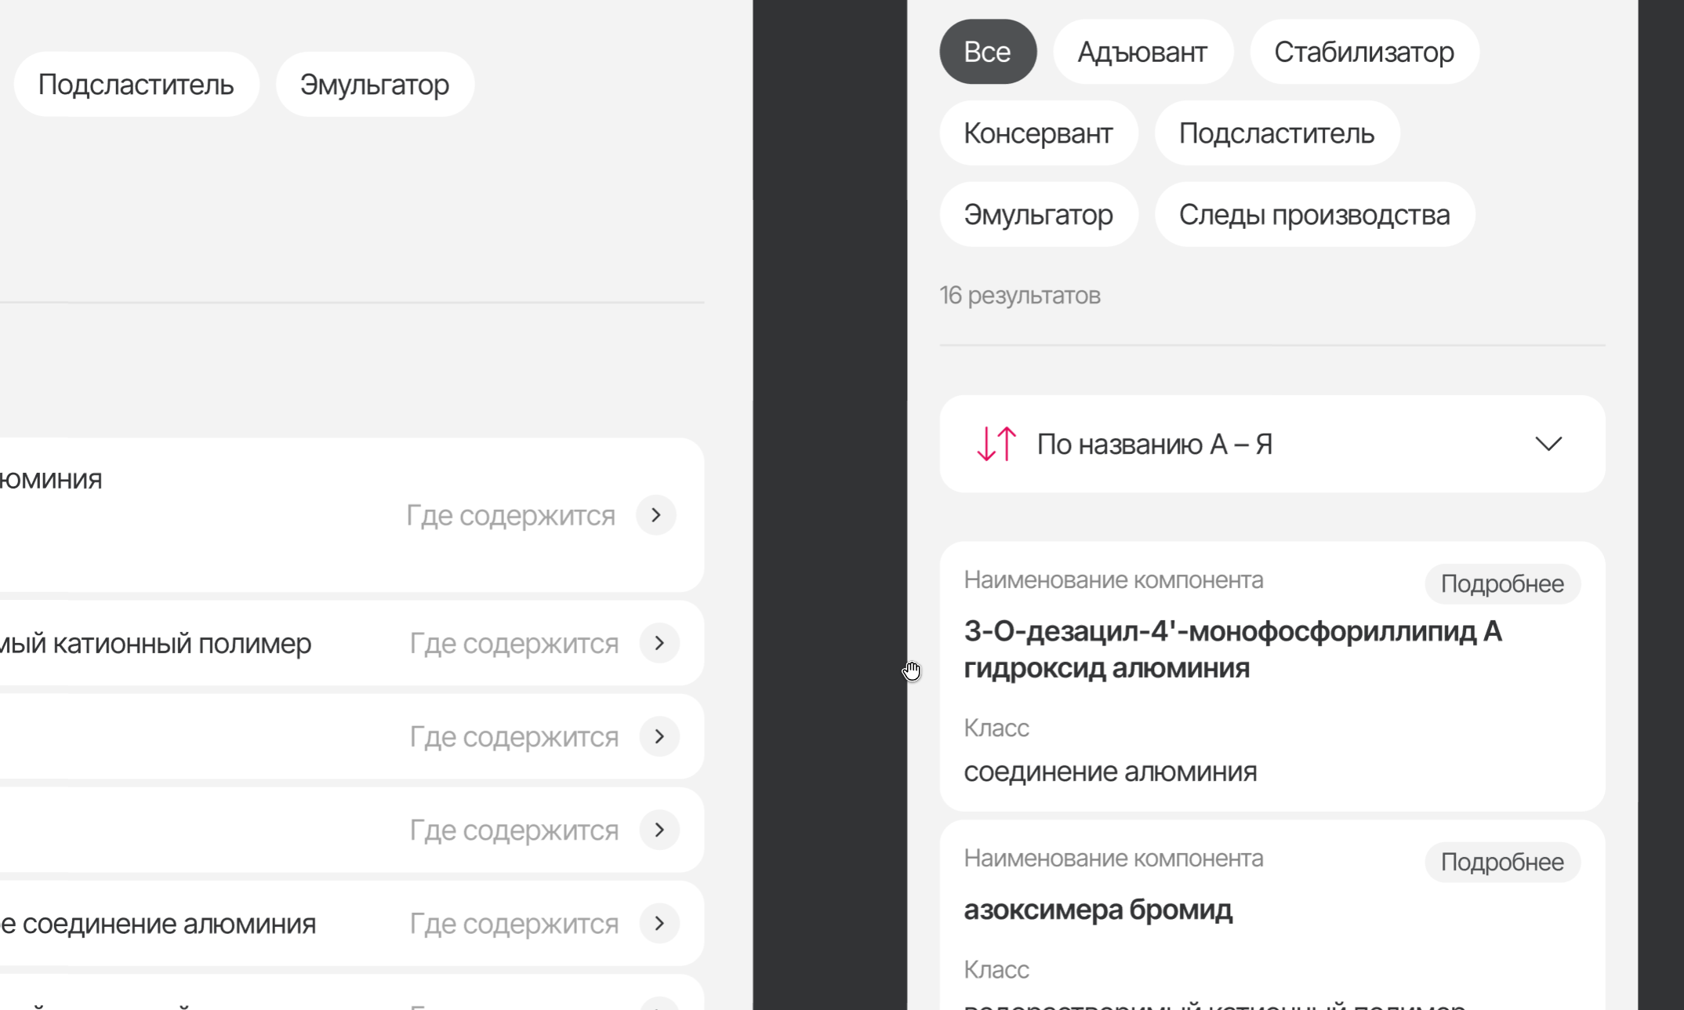Click arrow icon in the fourth 'Где содержится' row
The width and height of the screenshot is (1684, 1010).
[659, 830]
